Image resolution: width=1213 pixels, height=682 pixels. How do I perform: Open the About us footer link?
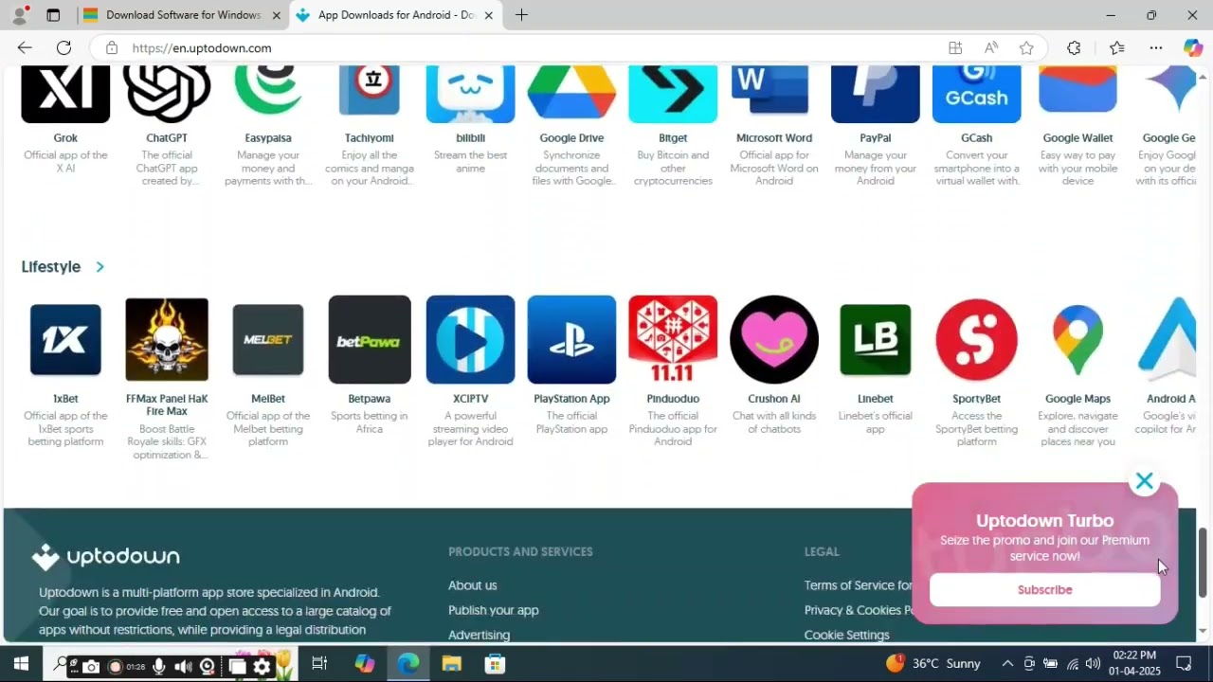[x=473, y=585]
